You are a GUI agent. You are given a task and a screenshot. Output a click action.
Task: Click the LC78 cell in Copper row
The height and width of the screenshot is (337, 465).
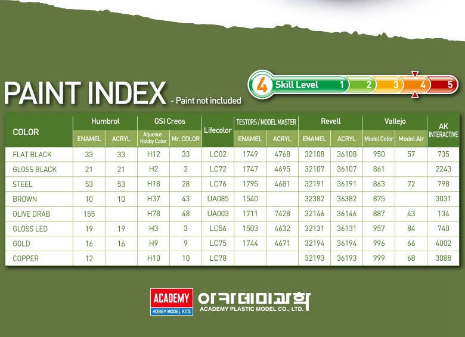coord(218,258)
